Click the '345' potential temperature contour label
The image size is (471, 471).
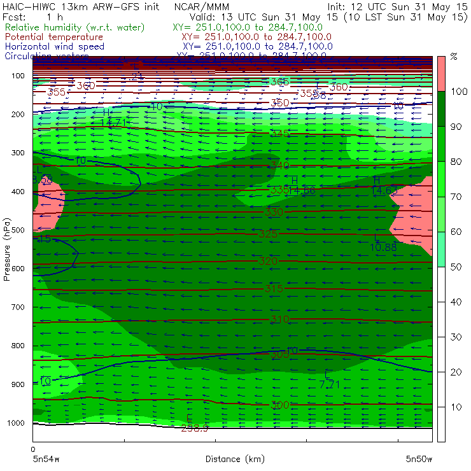[x=280, y=134]
